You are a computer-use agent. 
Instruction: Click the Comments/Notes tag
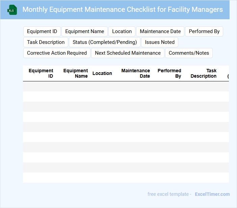click(189, 53)
